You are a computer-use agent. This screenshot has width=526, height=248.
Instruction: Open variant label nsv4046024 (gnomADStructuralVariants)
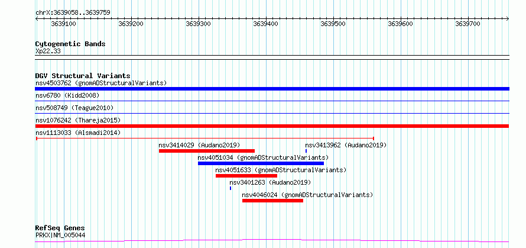pyautogui.click(x=307, y=195)
